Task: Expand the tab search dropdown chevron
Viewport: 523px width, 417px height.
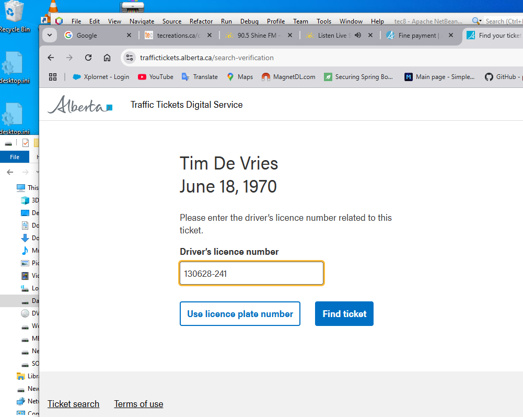Action: click(49, 35)
